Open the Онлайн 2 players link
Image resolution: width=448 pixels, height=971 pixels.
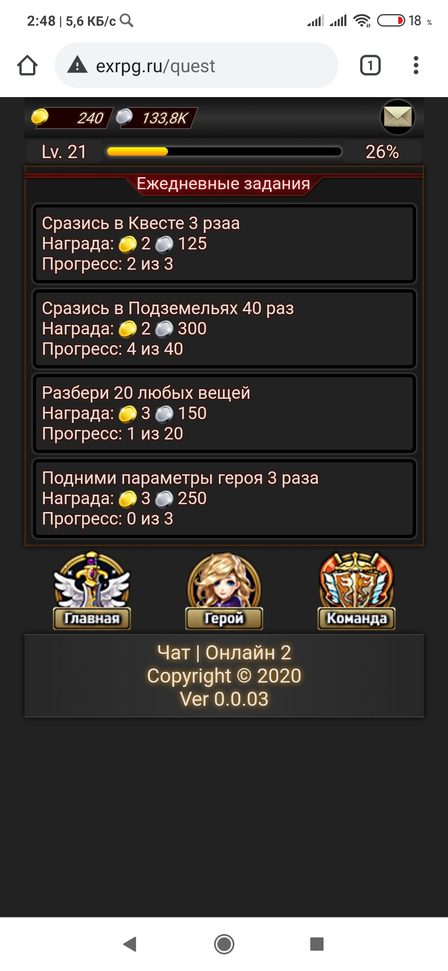click(x=248, y=652)
